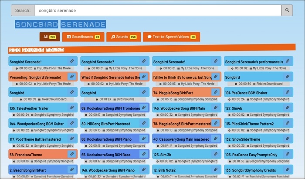This screenshot has width=305, height=179.
Task: Click link icon on 145. WoodpeckerSong BGM Main
Action: [x=216, y=108]
